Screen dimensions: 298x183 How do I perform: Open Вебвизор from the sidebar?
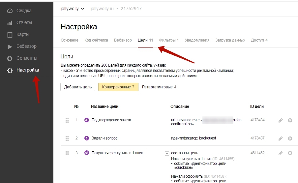[26, 46]
